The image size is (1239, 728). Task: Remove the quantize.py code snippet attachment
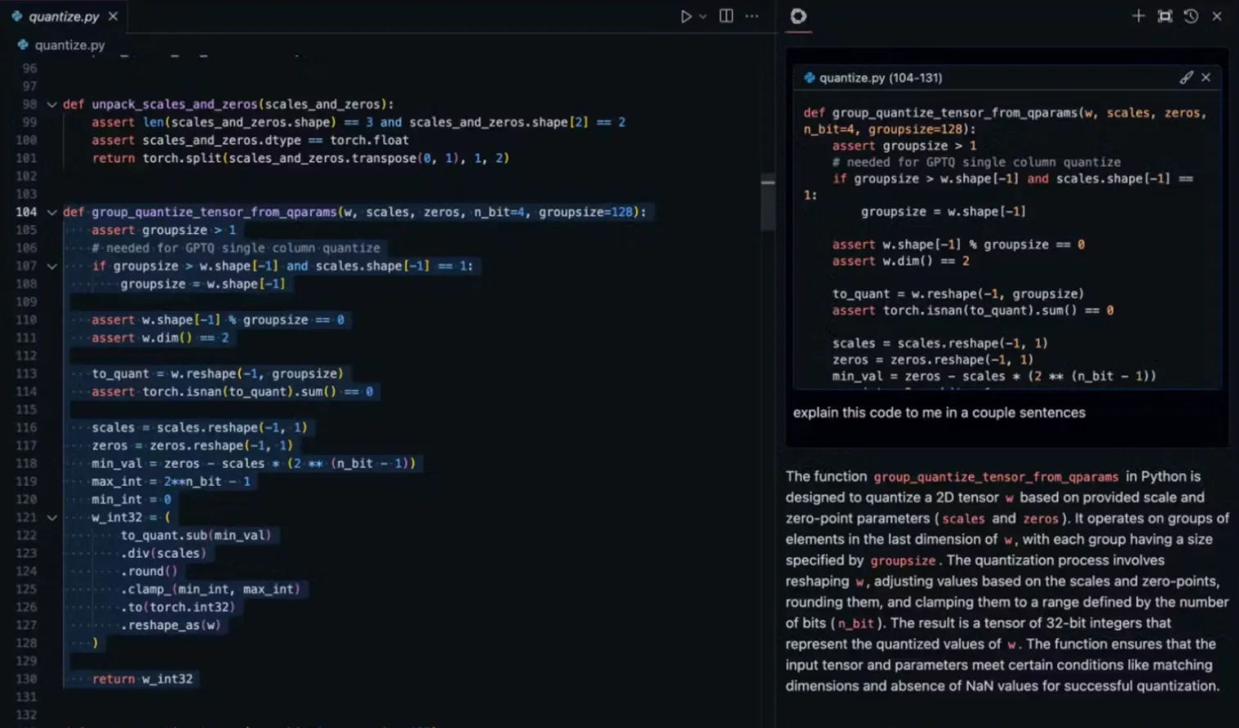pos(1206,78)
